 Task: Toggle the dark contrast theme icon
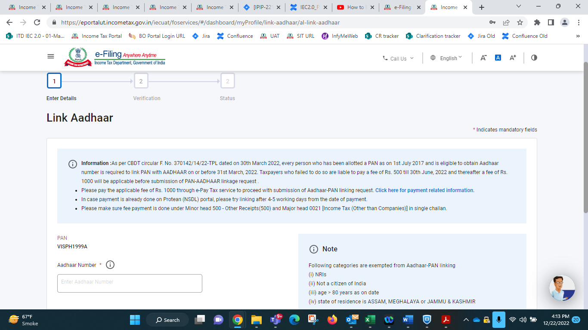[x=534, y=57]
